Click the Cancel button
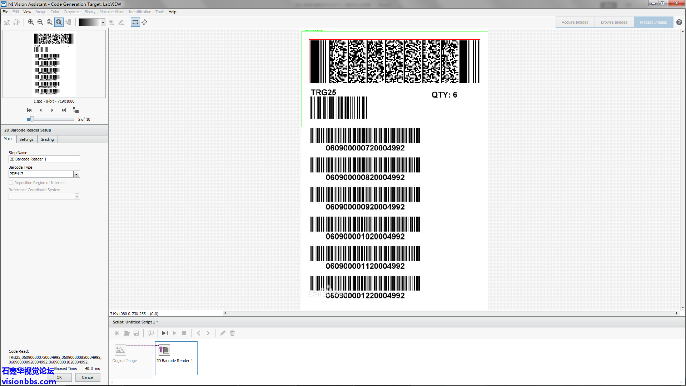The image size is (686, 386). pyautogui.click(x=88, y=377)
